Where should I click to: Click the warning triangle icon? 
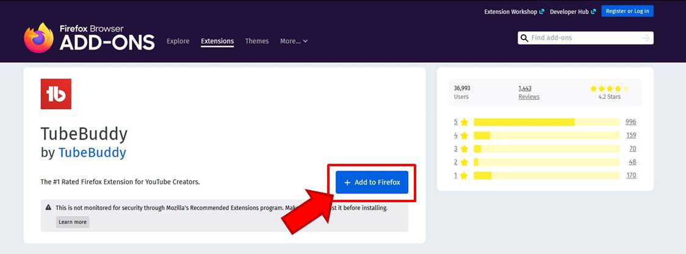[x=49, y=208]
